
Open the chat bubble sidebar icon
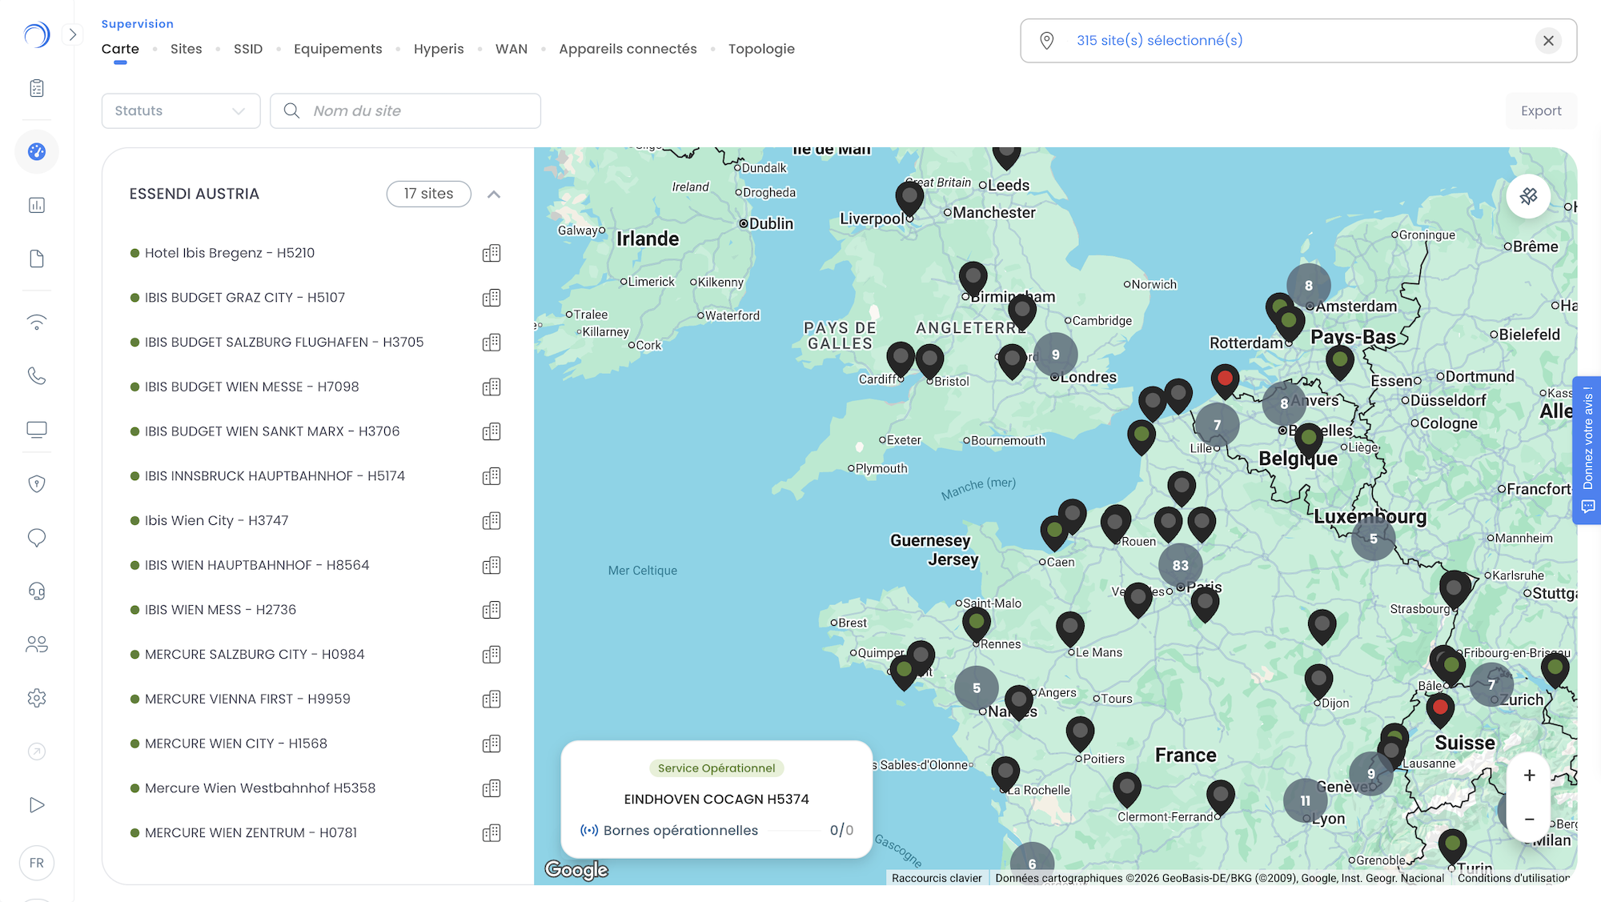point(37,537)
